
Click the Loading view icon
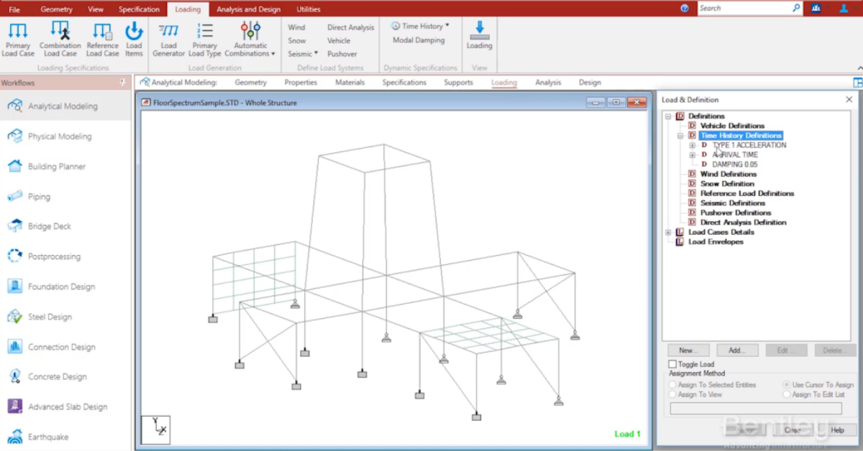[x=479, y=32]
